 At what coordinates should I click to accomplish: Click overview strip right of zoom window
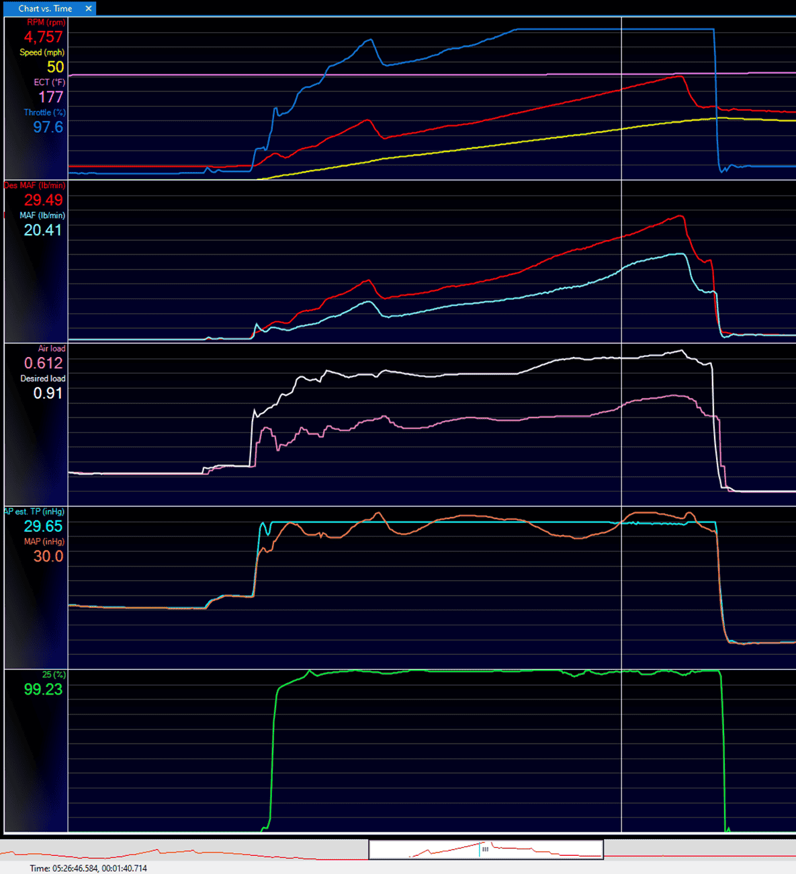point(699,849)
